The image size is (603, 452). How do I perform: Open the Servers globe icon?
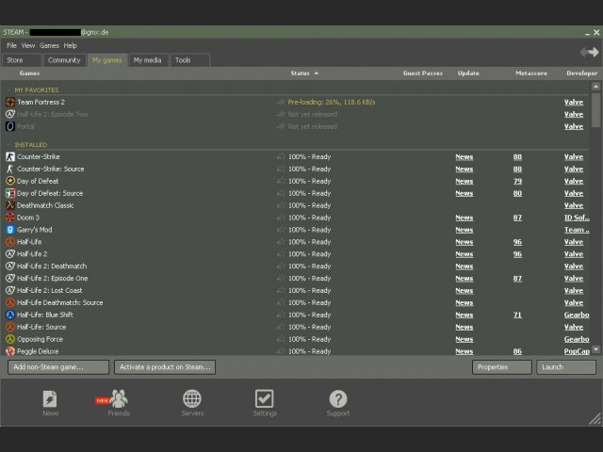coord(192,398)
